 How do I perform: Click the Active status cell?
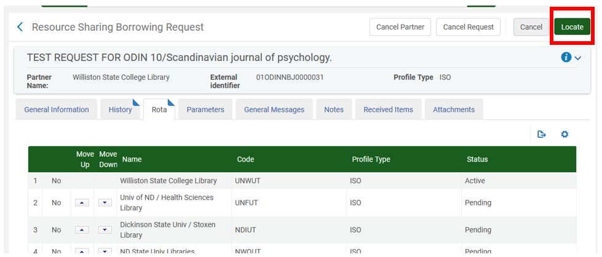tap(475, 181)
